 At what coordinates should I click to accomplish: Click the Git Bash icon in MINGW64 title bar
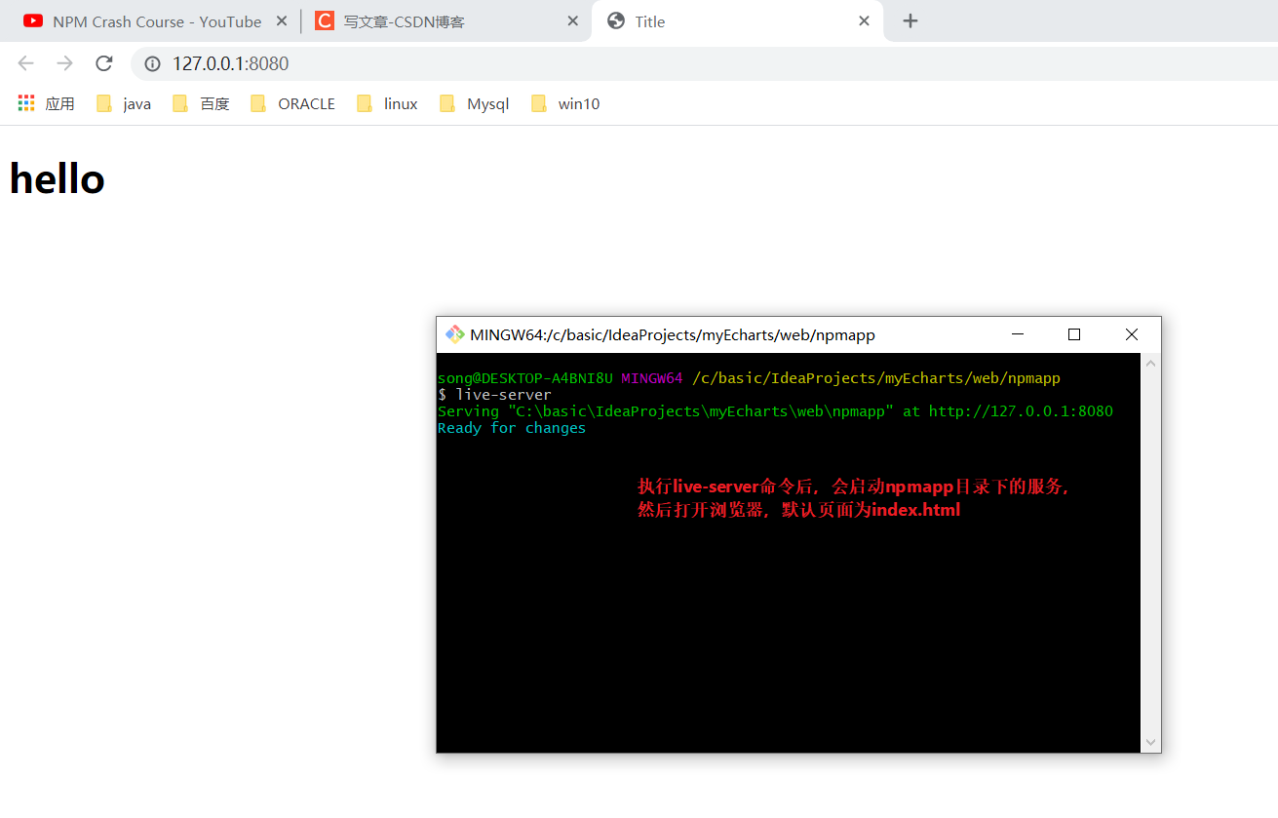pos(454,334)
